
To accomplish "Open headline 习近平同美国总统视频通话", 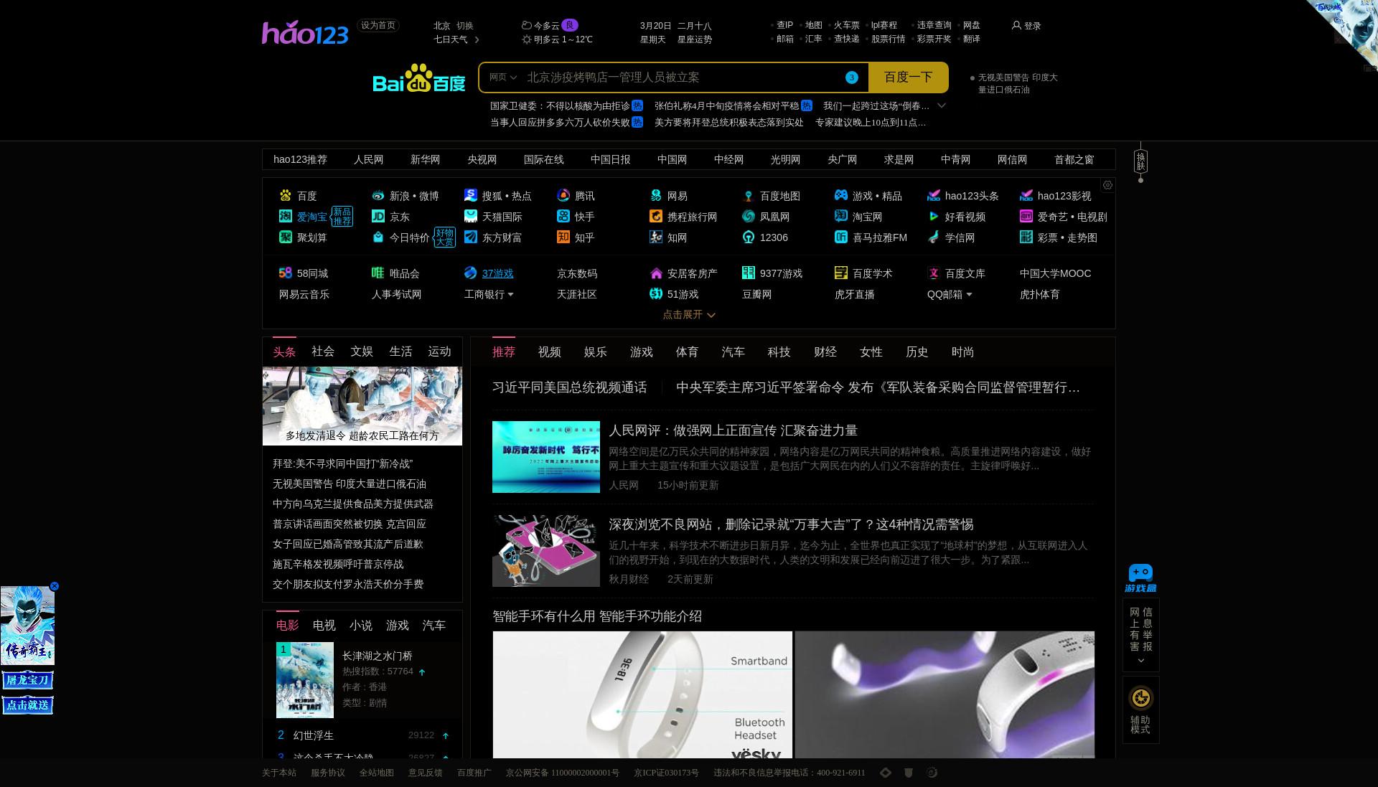I will tap(570, 387).
